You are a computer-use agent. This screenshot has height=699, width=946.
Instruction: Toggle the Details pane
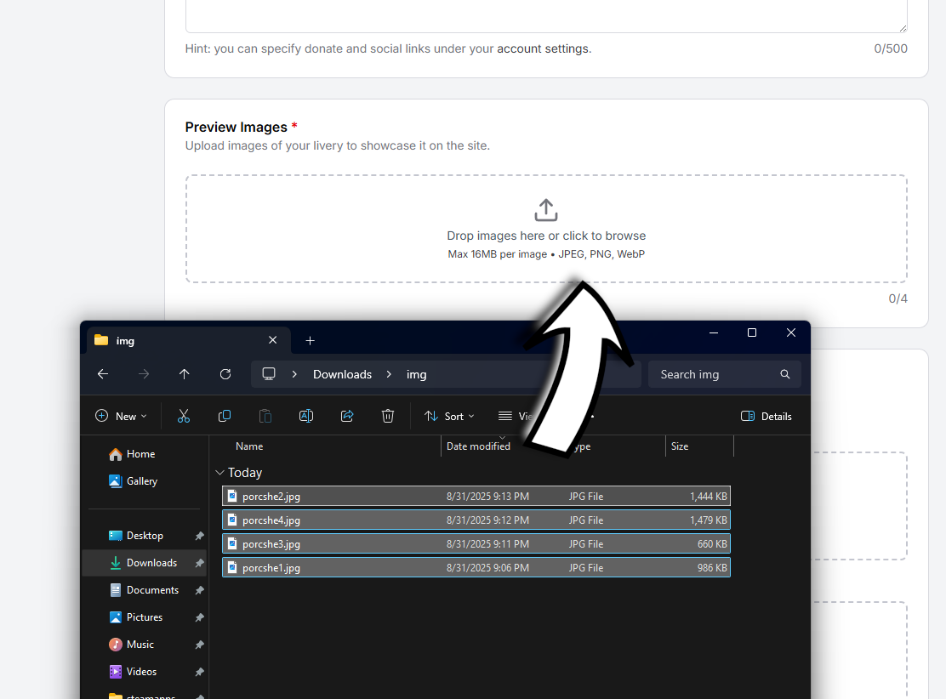click(766, 416)
